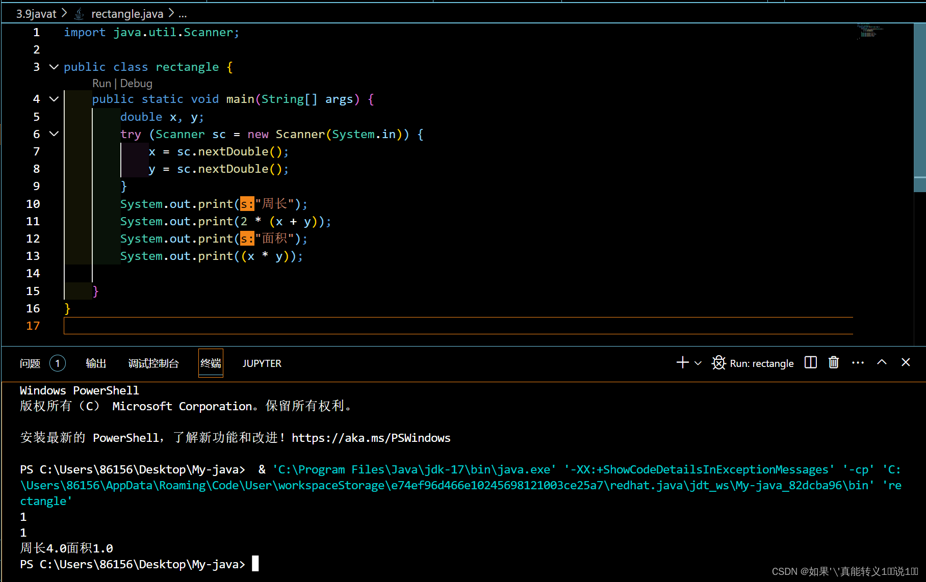926x582 pixels.
Task: Click the double x, y declaration
Action: pyautogui.click(x=162, y=117)
